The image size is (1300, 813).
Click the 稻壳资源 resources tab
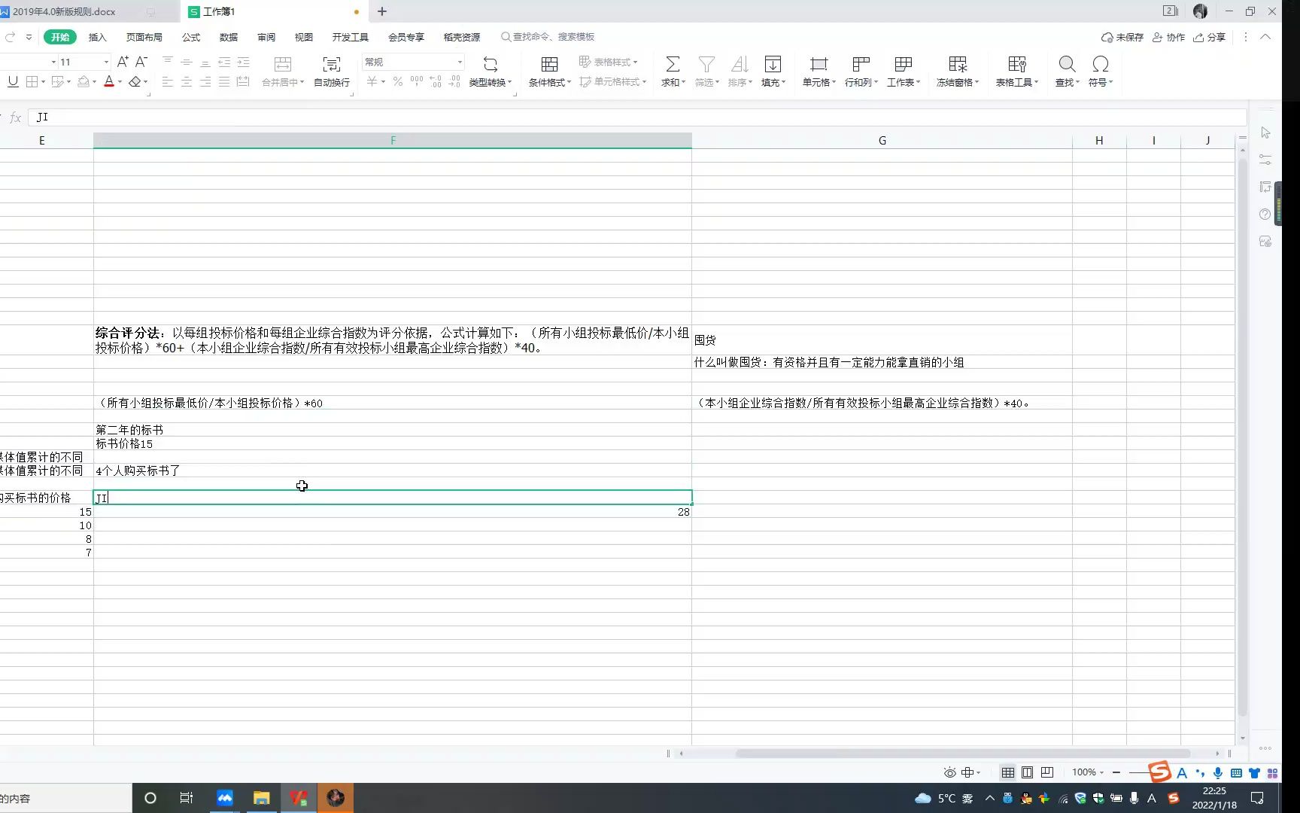(x=462, y=37)
